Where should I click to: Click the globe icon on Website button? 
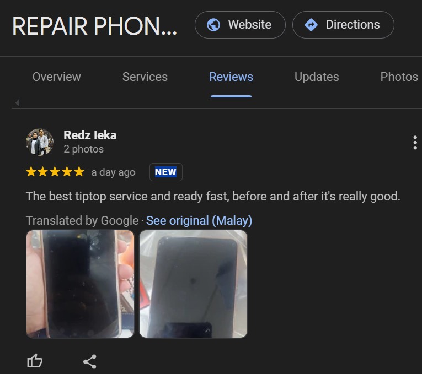pyautogui.click(x=213, y=25)
